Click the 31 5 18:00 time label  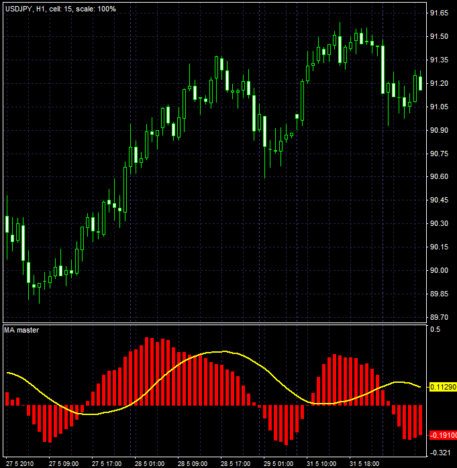point(364,464)
